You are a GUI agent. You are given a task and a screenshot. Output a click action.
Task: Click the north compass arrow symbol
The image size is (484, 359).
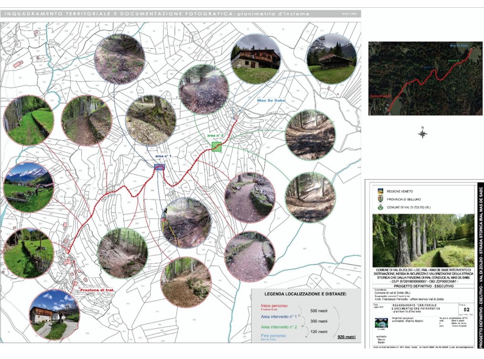point(423,133)
